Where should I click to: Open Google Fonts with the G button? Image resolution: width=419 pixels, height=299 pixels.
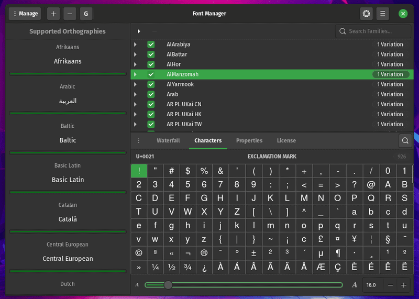coord(86,14)
